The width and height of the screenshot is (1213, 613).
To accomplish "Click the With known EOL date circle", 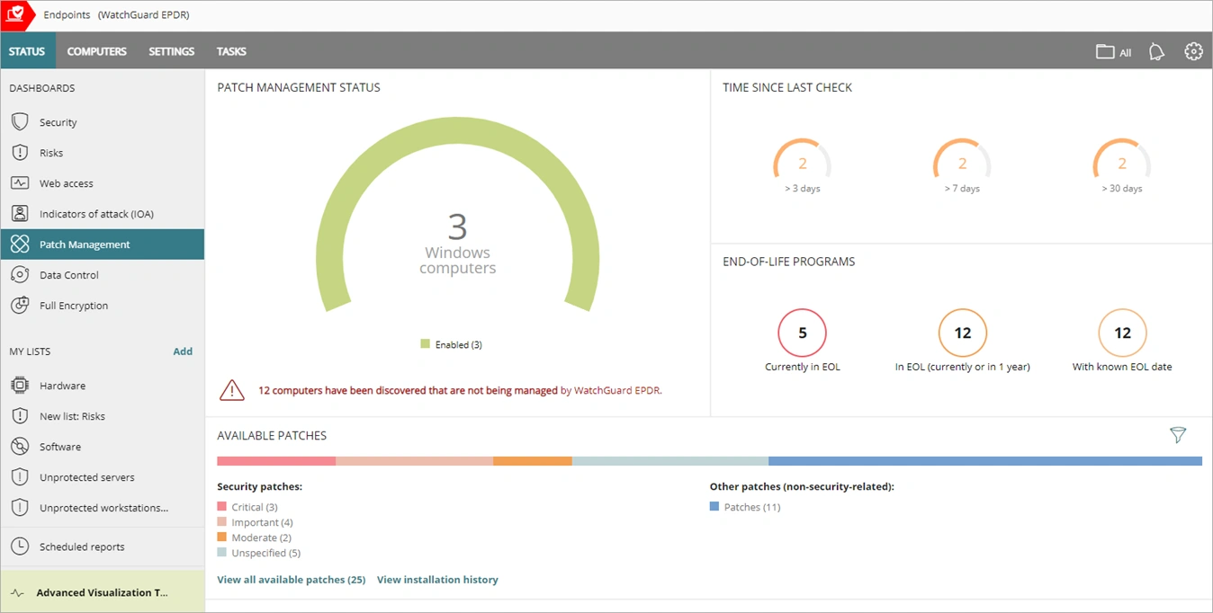I will pyautogui.click(x=1122, y=333).
